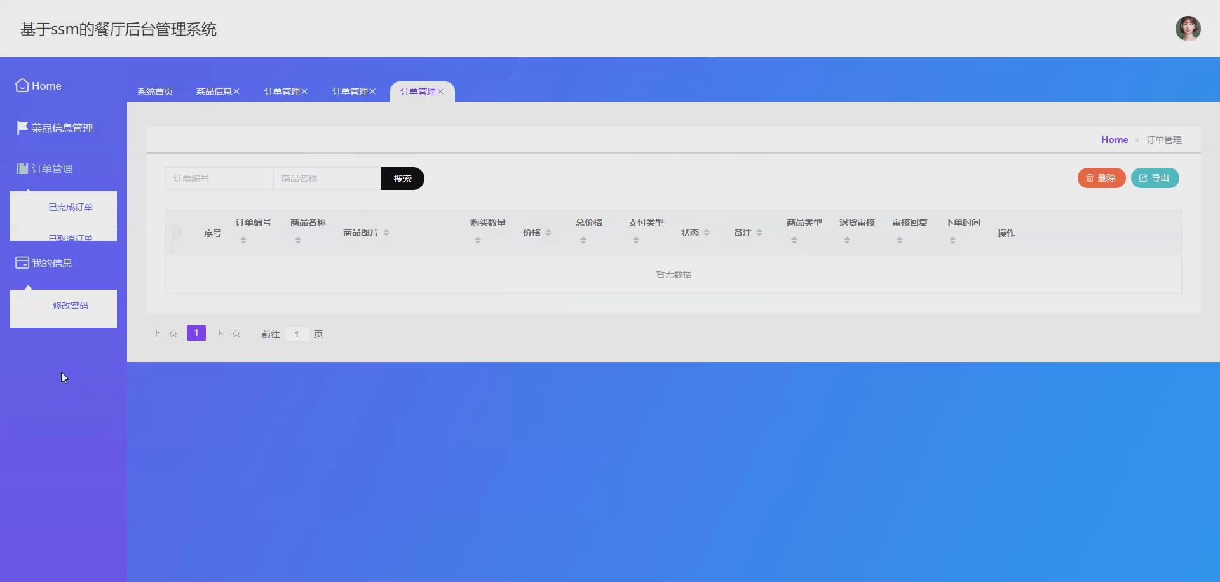This screenshot has height=582, width=1220.
Task: Switch to the second 订单管理 tab
Action: (350, 91)
